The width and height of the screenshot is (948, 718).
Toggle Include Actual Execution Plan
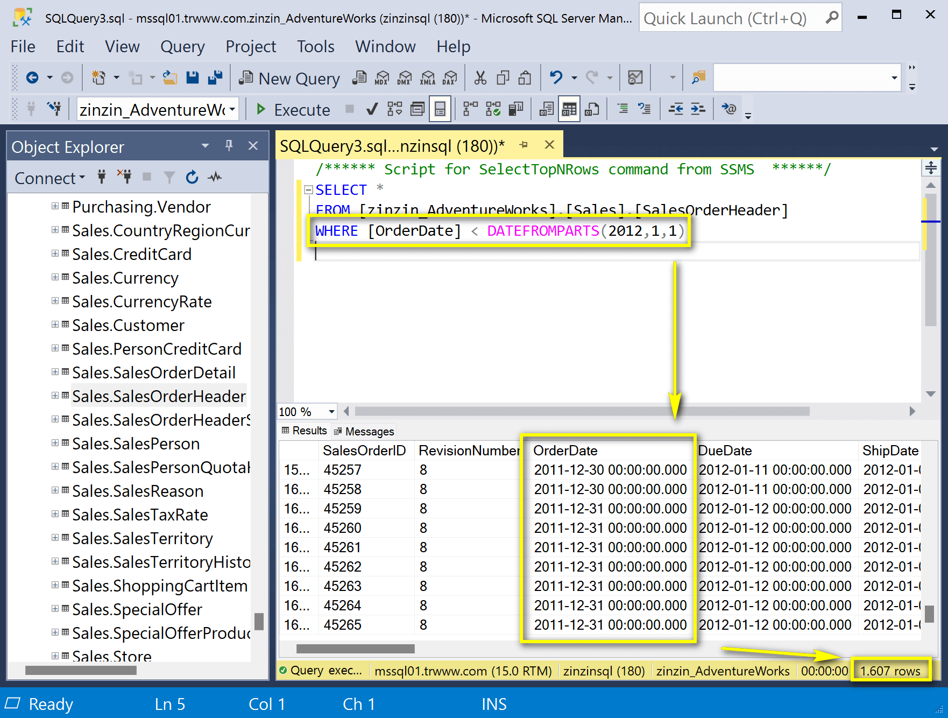pos(471,109)
